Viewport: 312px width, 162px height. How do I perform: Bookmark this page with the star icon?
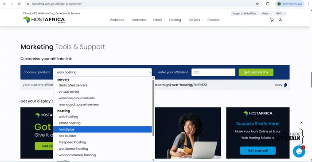click(x=257, y=4)
